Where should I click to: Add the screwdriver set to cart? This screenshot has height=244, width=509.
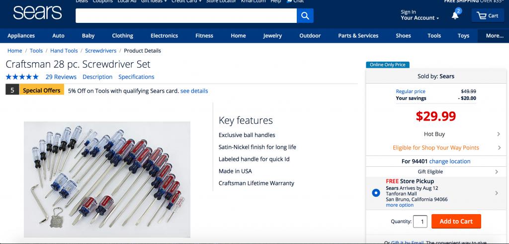pos(456,222)
